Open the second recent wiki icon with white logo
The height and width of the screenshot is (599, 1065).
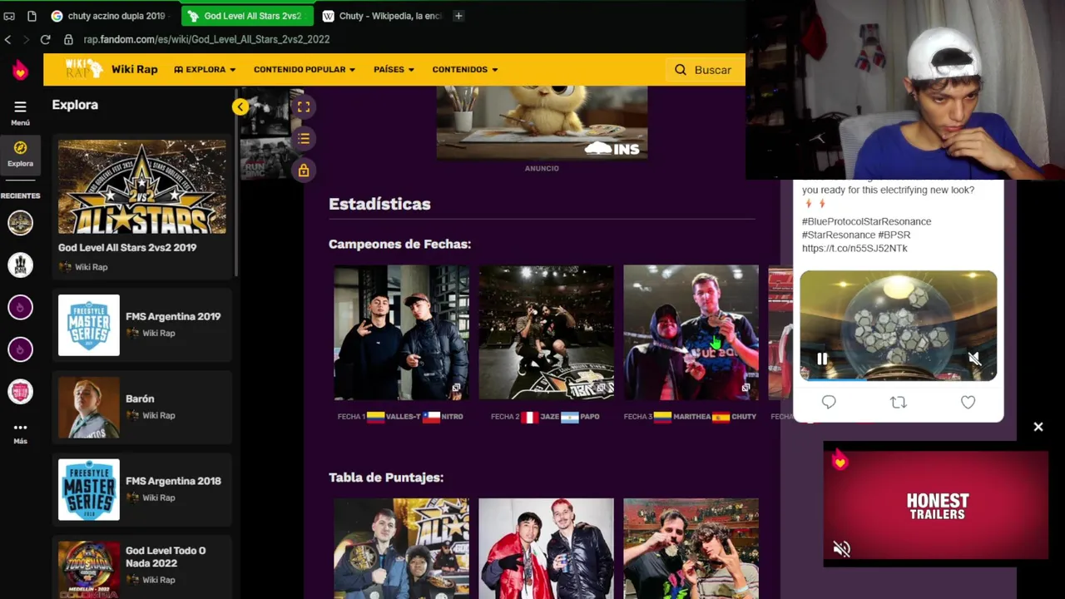[x=20, y=265]
